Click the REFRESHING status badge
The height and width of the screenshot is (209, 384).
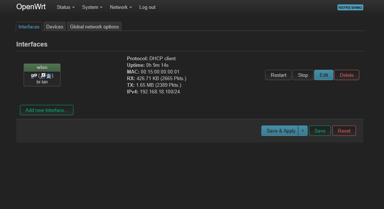coord(350,8)
